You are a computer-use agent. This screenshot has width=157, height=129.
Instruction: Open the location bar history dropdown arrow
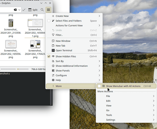[19, 10]
